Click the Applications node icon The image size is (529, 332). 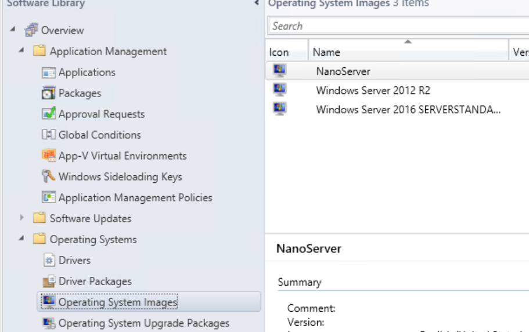[x=48, y=72]
